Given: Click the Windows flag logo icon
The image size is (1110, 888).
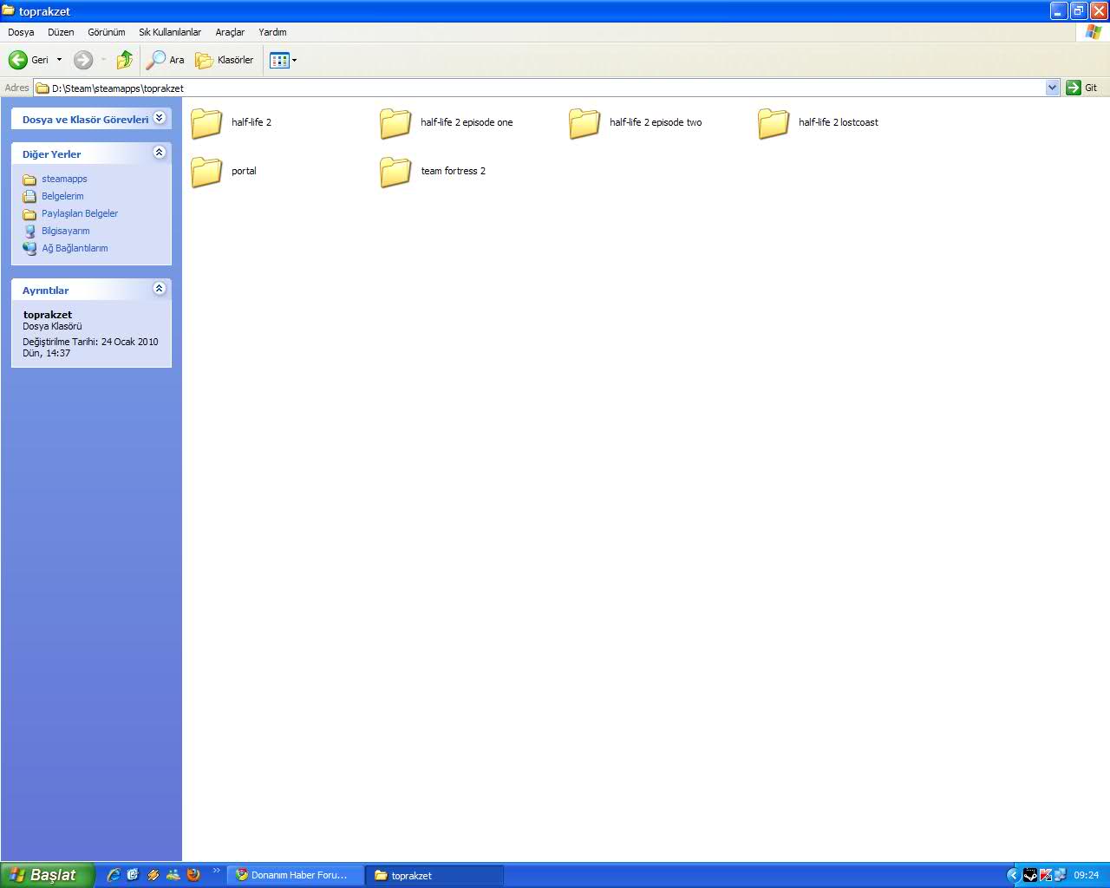Looking at the screenshot, I should [x=1093, y=32].
